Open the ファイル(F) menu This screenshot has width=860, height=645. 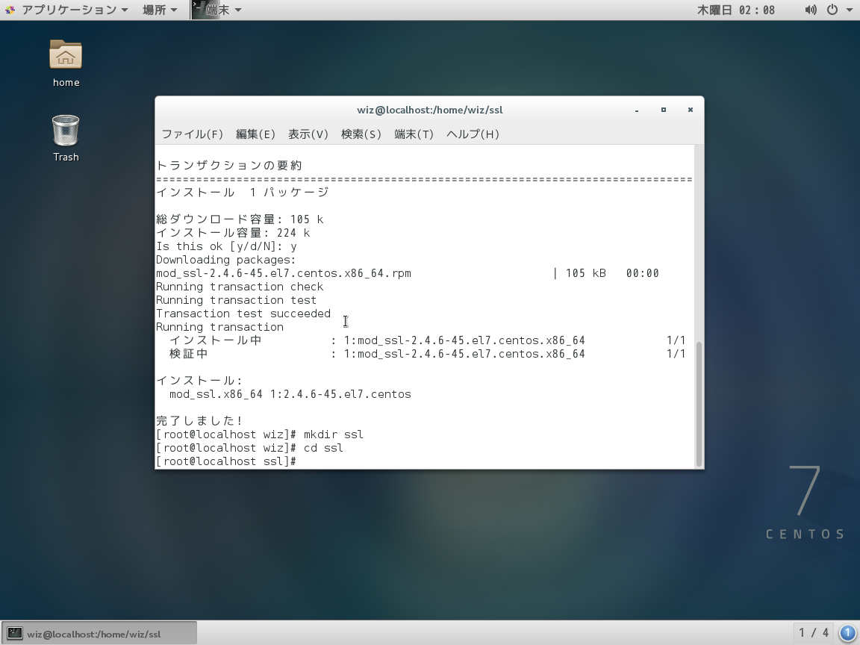click(192, 134)
